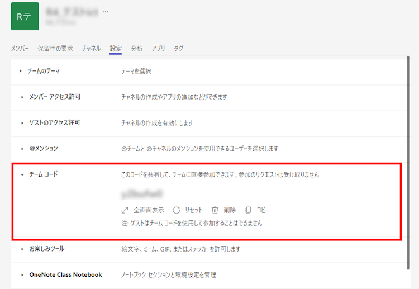Click the reset circular arrow icon
Viewport: 419px width, 289px height.
[176, 210]
